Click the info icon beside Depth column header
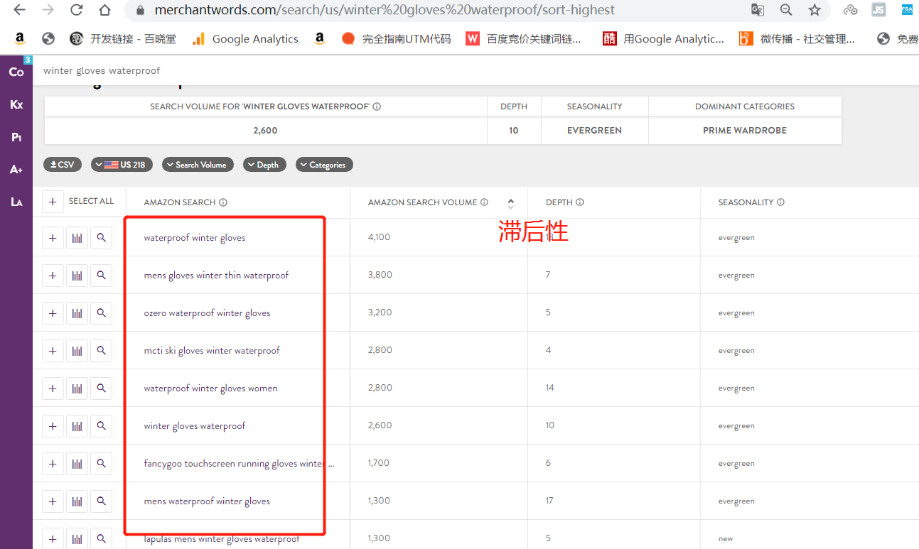 580,202
